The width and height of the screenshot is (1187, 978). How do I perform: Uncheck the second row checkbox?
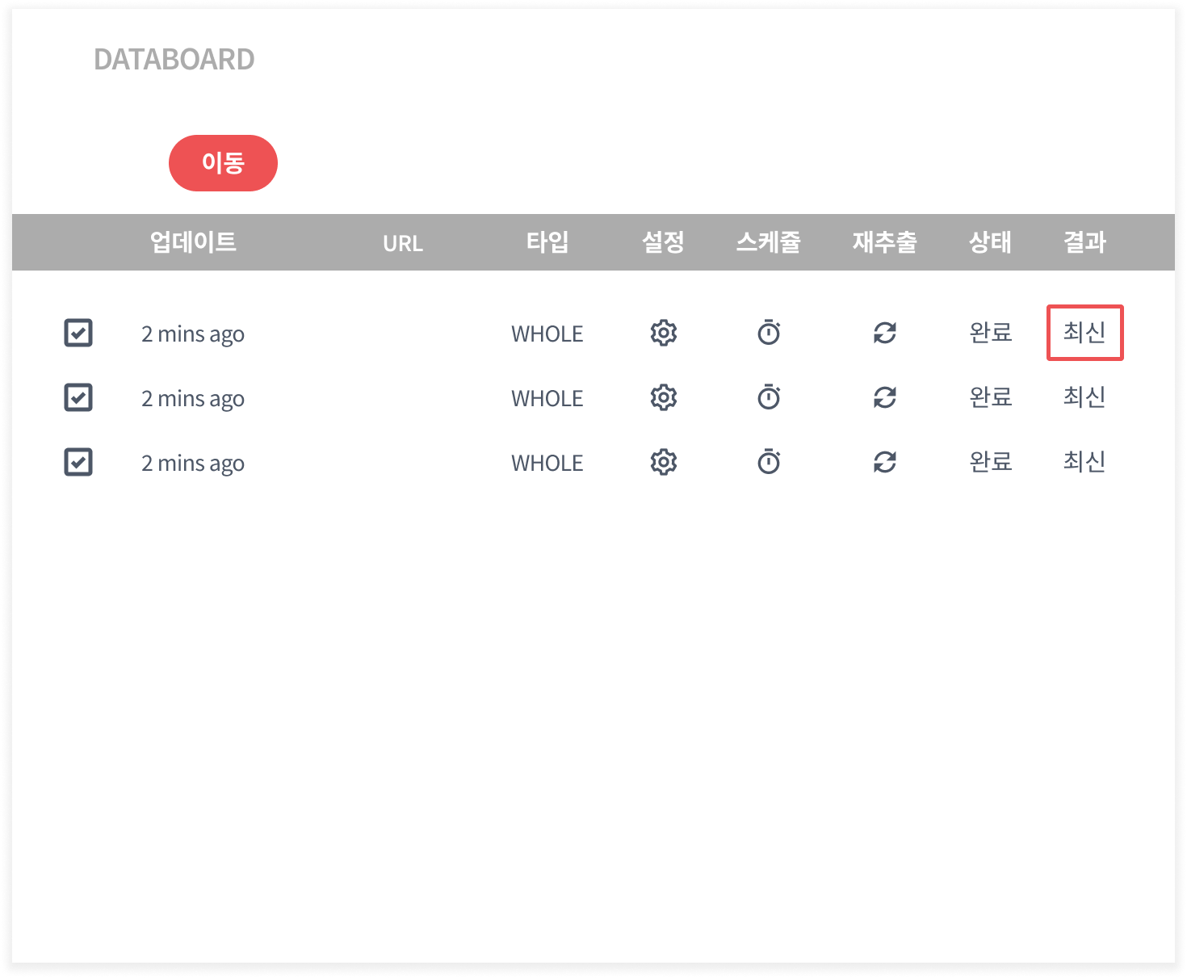(x=78, y=397)
